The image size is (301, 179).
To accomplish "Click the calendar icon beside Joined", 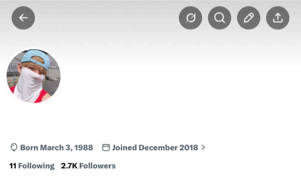I will pyautogui.click(x=106, y=147).
